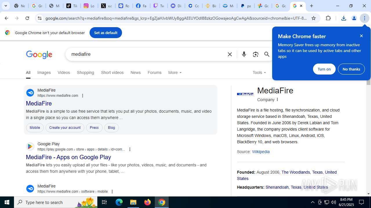Screen dimensions: 371x208
Task: Open the Wikipedia source link
Action: (x=261, y=152)
